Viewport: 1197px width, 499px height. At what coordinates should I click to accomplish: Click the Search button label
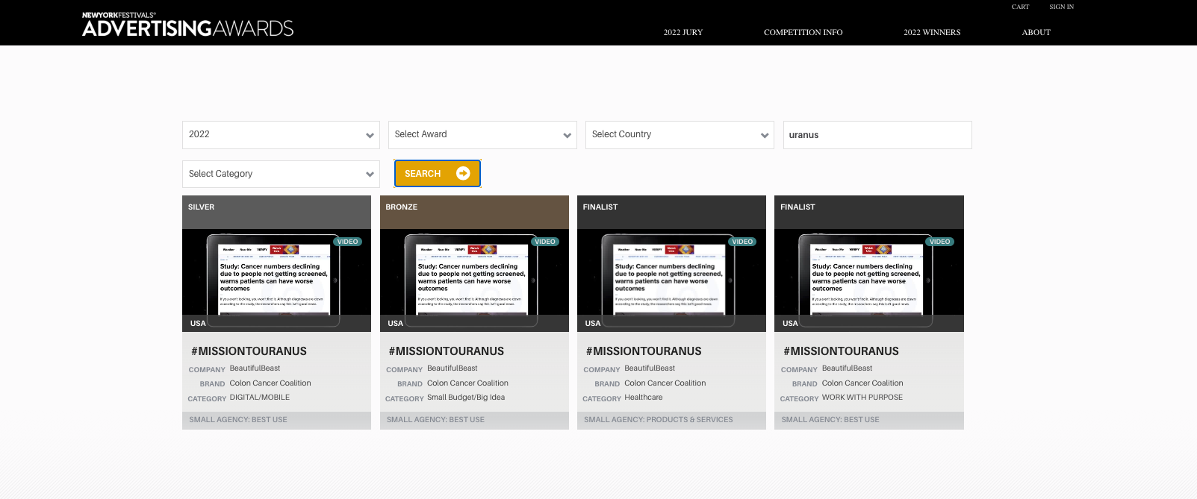coord(423,174)
